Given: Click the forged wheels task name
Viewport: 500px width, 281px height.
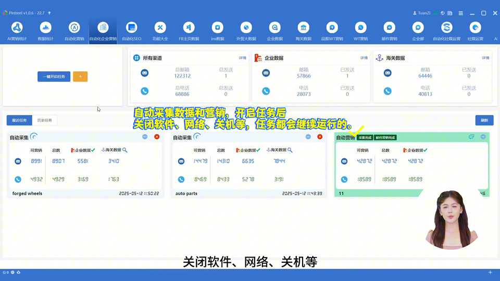Looking at the screenshot, I should 27,194.
